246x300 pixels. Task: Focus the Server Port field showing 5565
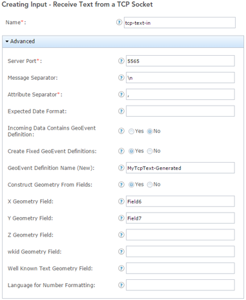click(x=180, y=61)
